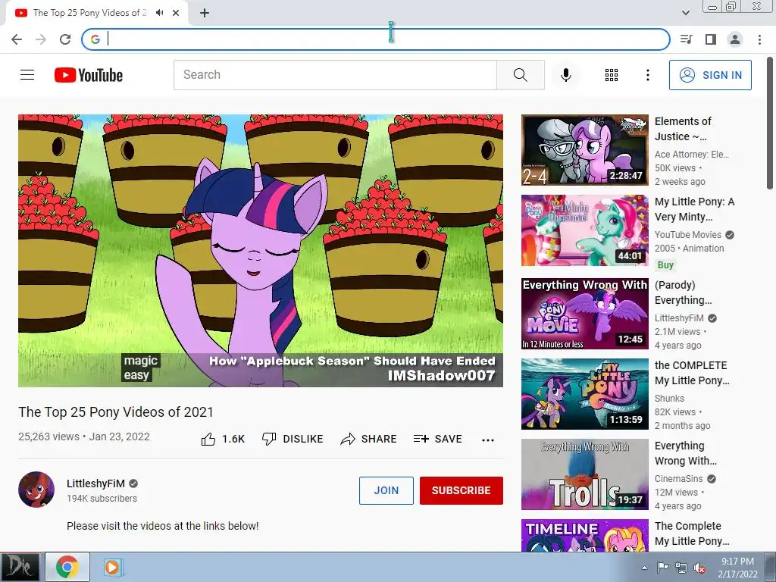The image size is (776, 582).
Task: Open A Very Minty Christmas thumbnail
Action: pyautogui.click(x=584, y=230)
